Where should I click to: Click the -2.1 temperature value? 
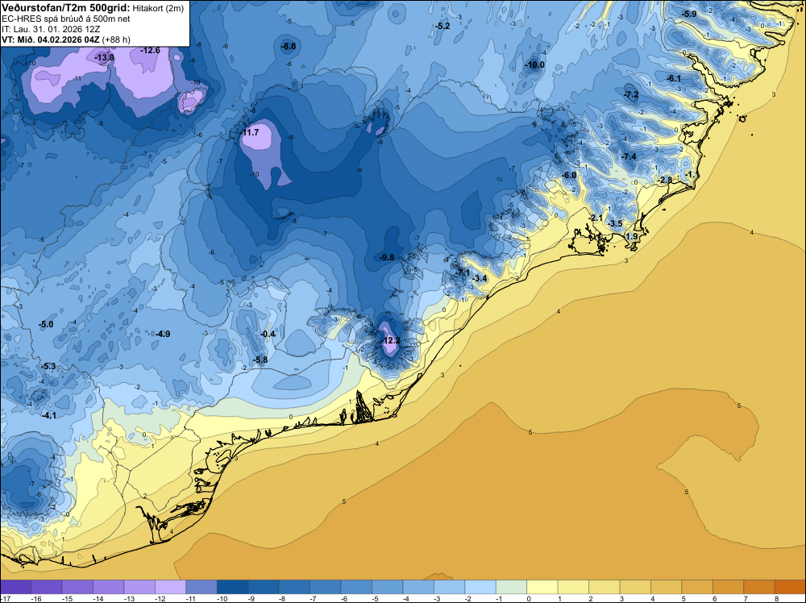coord(596,218)
